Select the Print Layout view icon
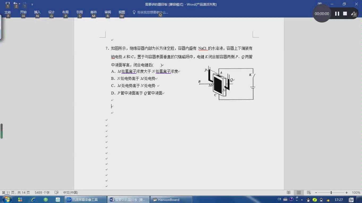362x203 pixels. 298,192
